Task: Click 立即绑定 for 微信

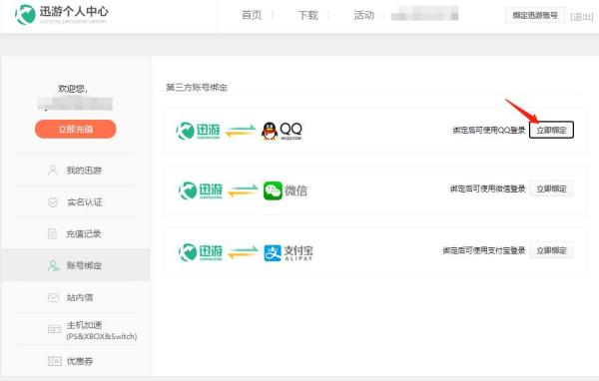Action: pyautogui.click(x=551, y=189)
